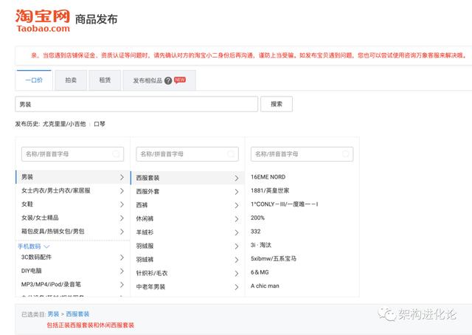The height and width of the screenshot is (335, 472).
Task: Pick brand 1881/英皇世家
Action: point(270,190)
